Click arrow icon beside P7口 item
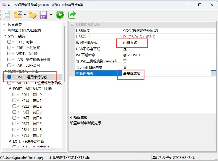 click(x=18, y=135)
